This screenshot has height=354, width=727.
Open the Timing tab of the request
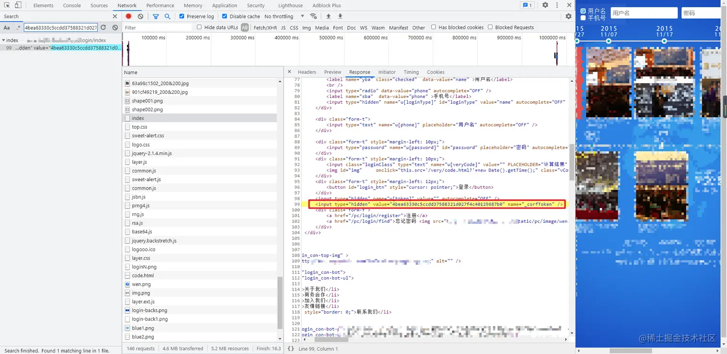[x=411, y=72]
